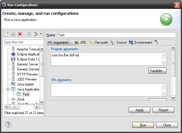Viewport: 182px width, 133px height.
Task: Switch to the Environment tab label
Action: 143,42
